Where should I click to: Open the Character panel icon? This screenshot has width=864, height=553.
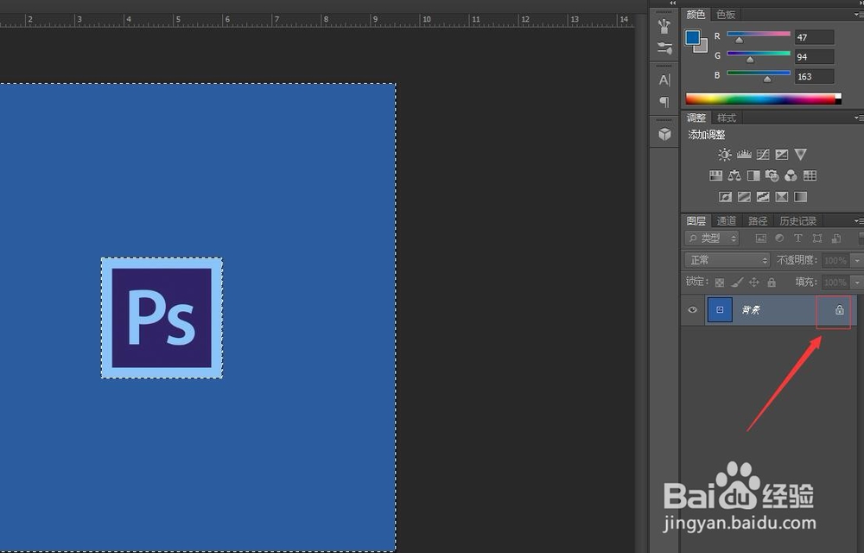click(664, 79)
